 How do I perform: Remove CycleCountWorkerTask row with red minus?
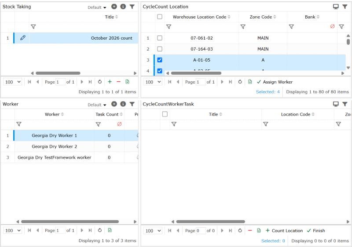coord(250,230)
